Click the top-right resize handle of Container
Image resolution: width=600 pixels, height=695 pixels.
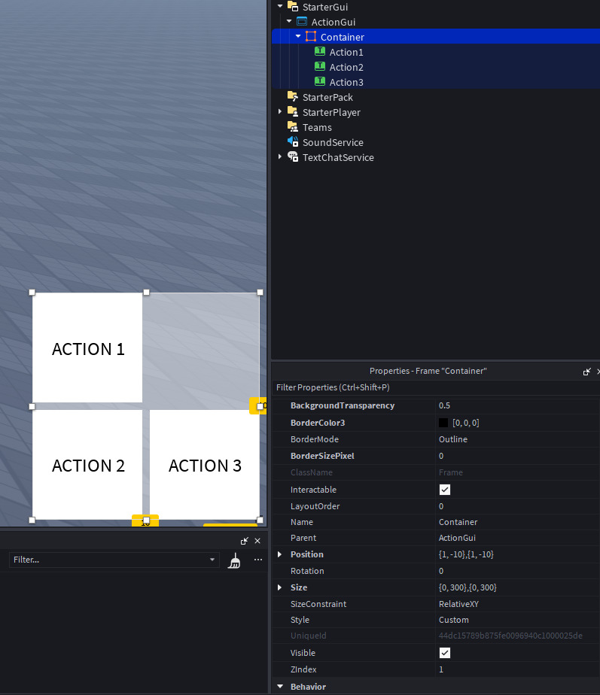click(x=260, y=293)
